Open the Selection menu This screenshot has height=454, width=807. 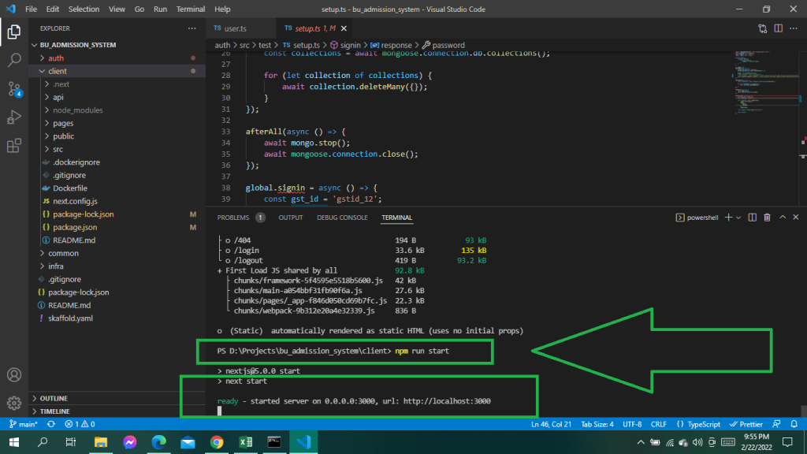[x=84, y=9]
